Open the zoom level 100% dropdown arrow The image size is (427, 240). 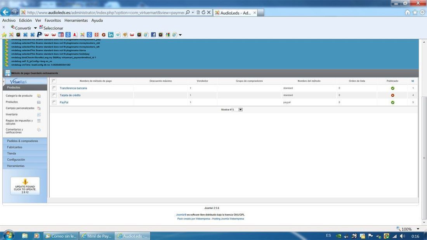pyautogui.click(x=418, y=229)
